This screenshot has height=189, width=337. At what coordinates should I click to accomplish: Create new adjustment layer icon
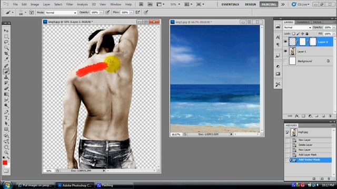(x=310, y=116)
